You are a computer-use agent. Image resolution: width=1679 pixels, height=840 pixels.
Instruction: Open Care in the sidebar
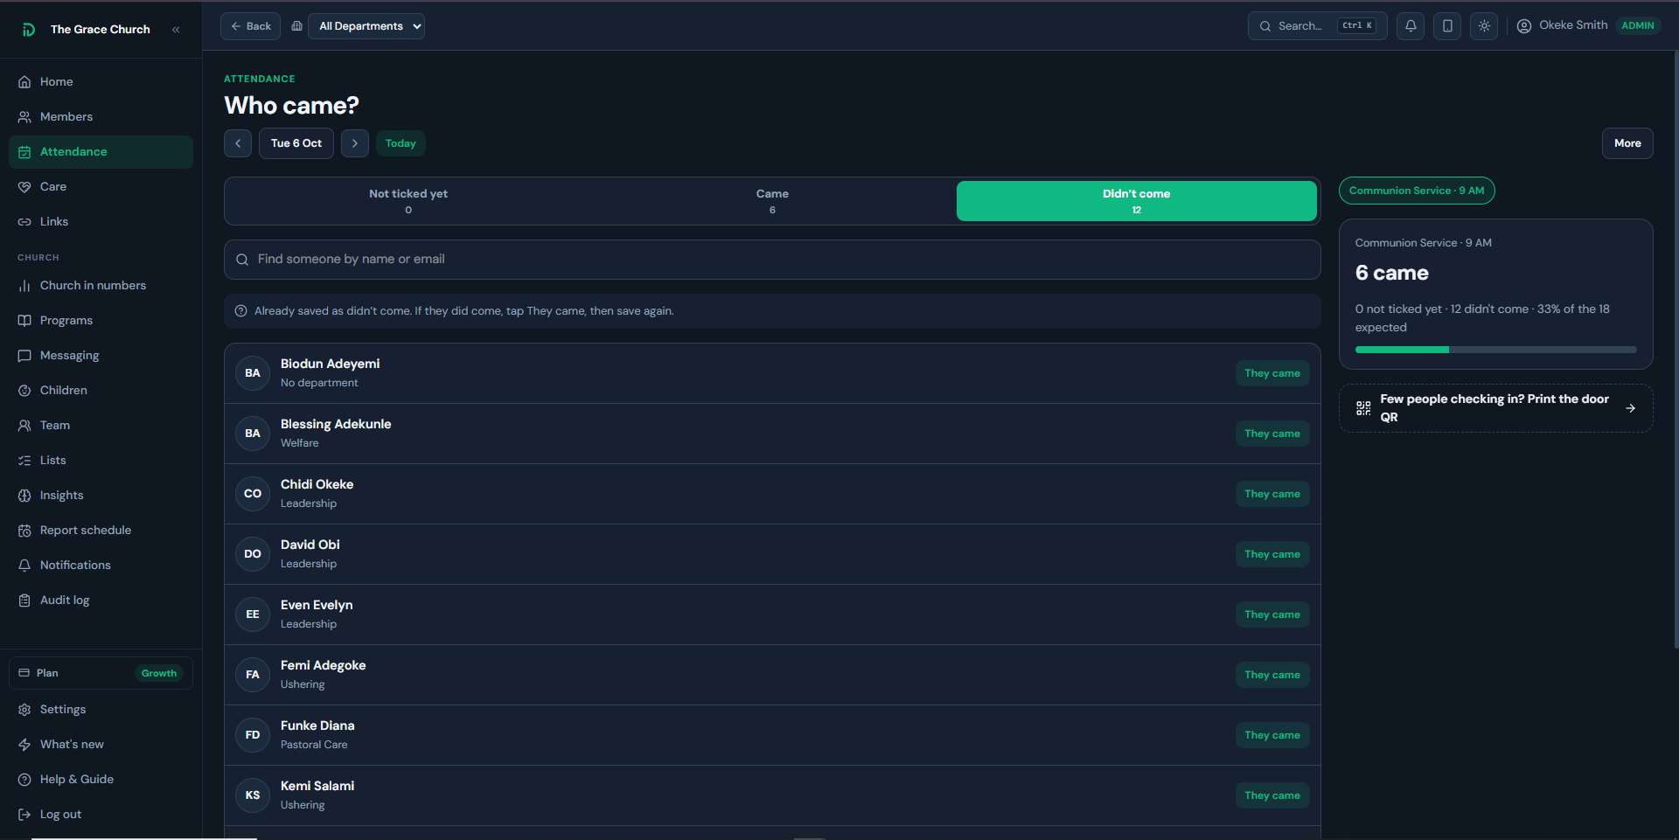click(101, 187)
